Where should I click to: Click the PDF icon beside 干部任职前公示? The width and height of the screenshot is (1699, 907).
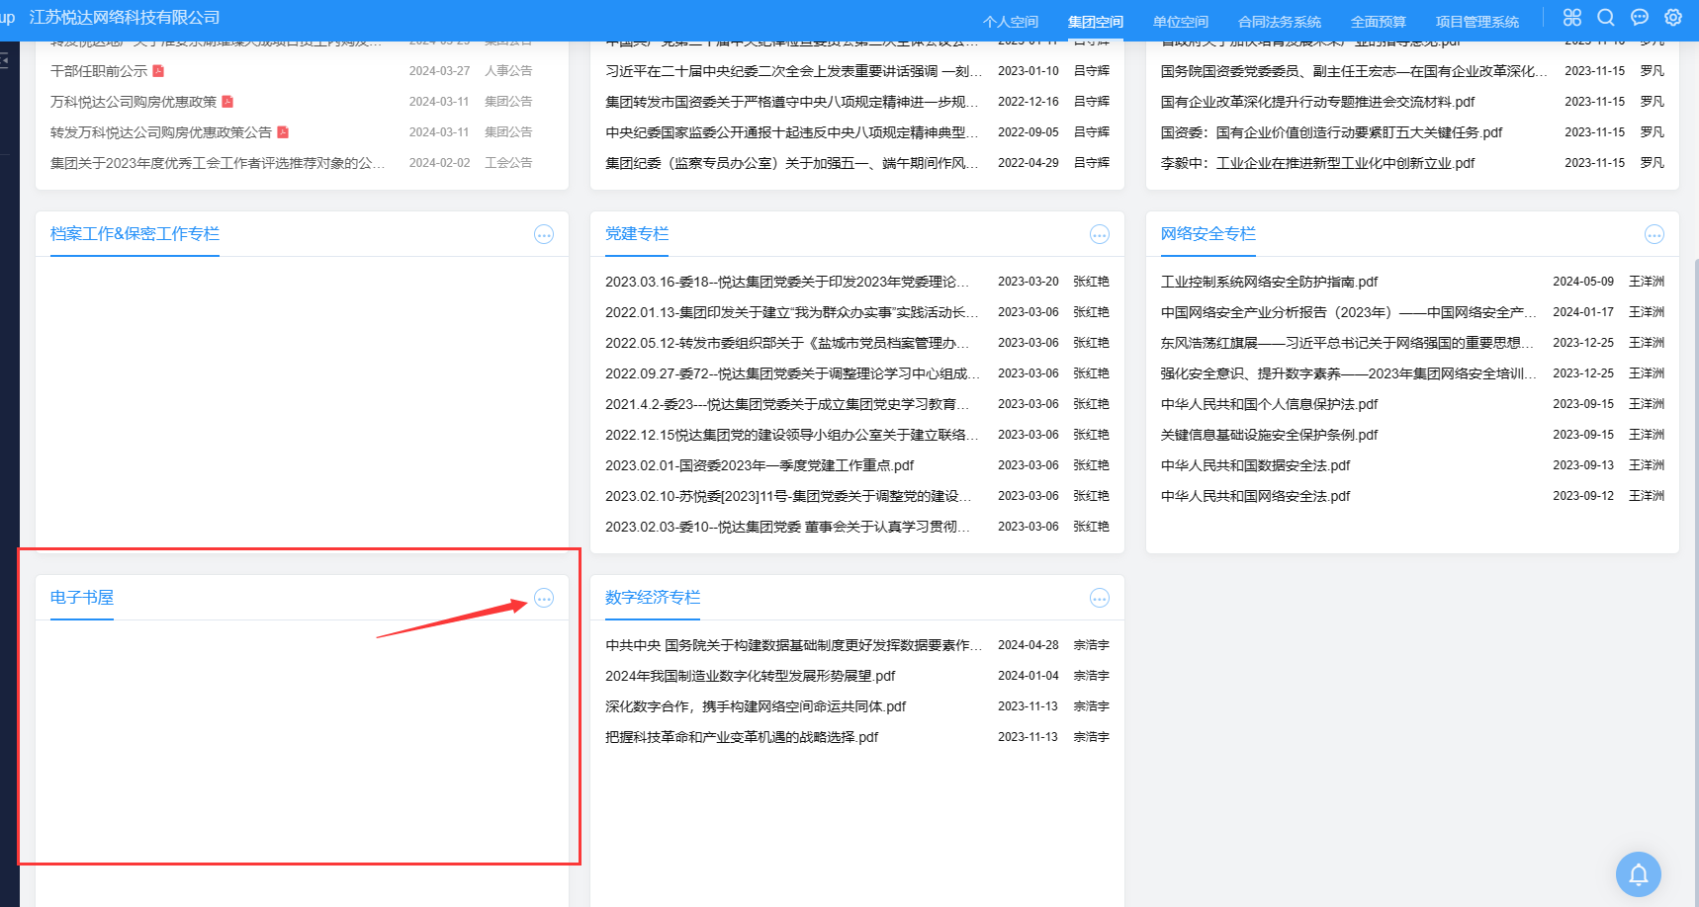pos(158,71)
